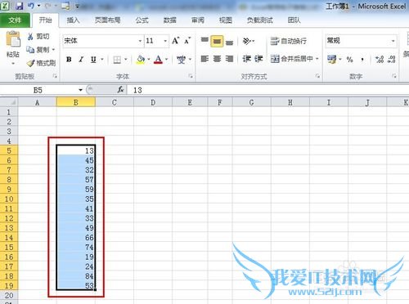
Task: Open the 复制 copy dropdown arrow
Action: [x=53, y=50]
